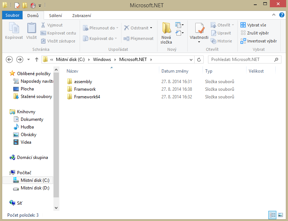The height and width of the screenshot is (221, 288).
Task: Open the Otevřít dropdown arrow
Action: (233, 25)
